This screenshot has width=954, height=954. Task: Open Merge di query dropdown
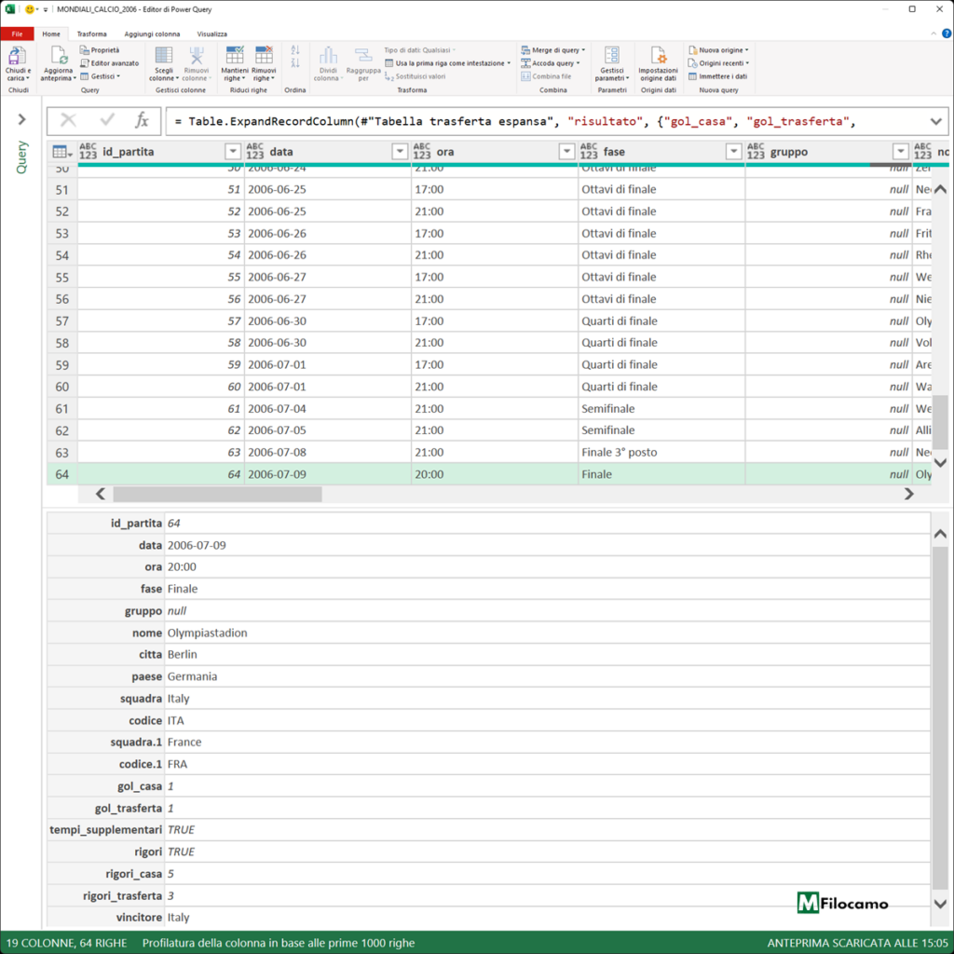[x=553, y=50]
